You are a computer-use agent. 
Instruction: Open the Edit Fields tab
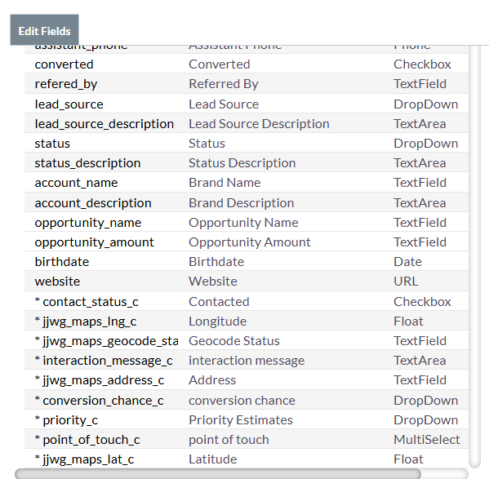(44, 30)
